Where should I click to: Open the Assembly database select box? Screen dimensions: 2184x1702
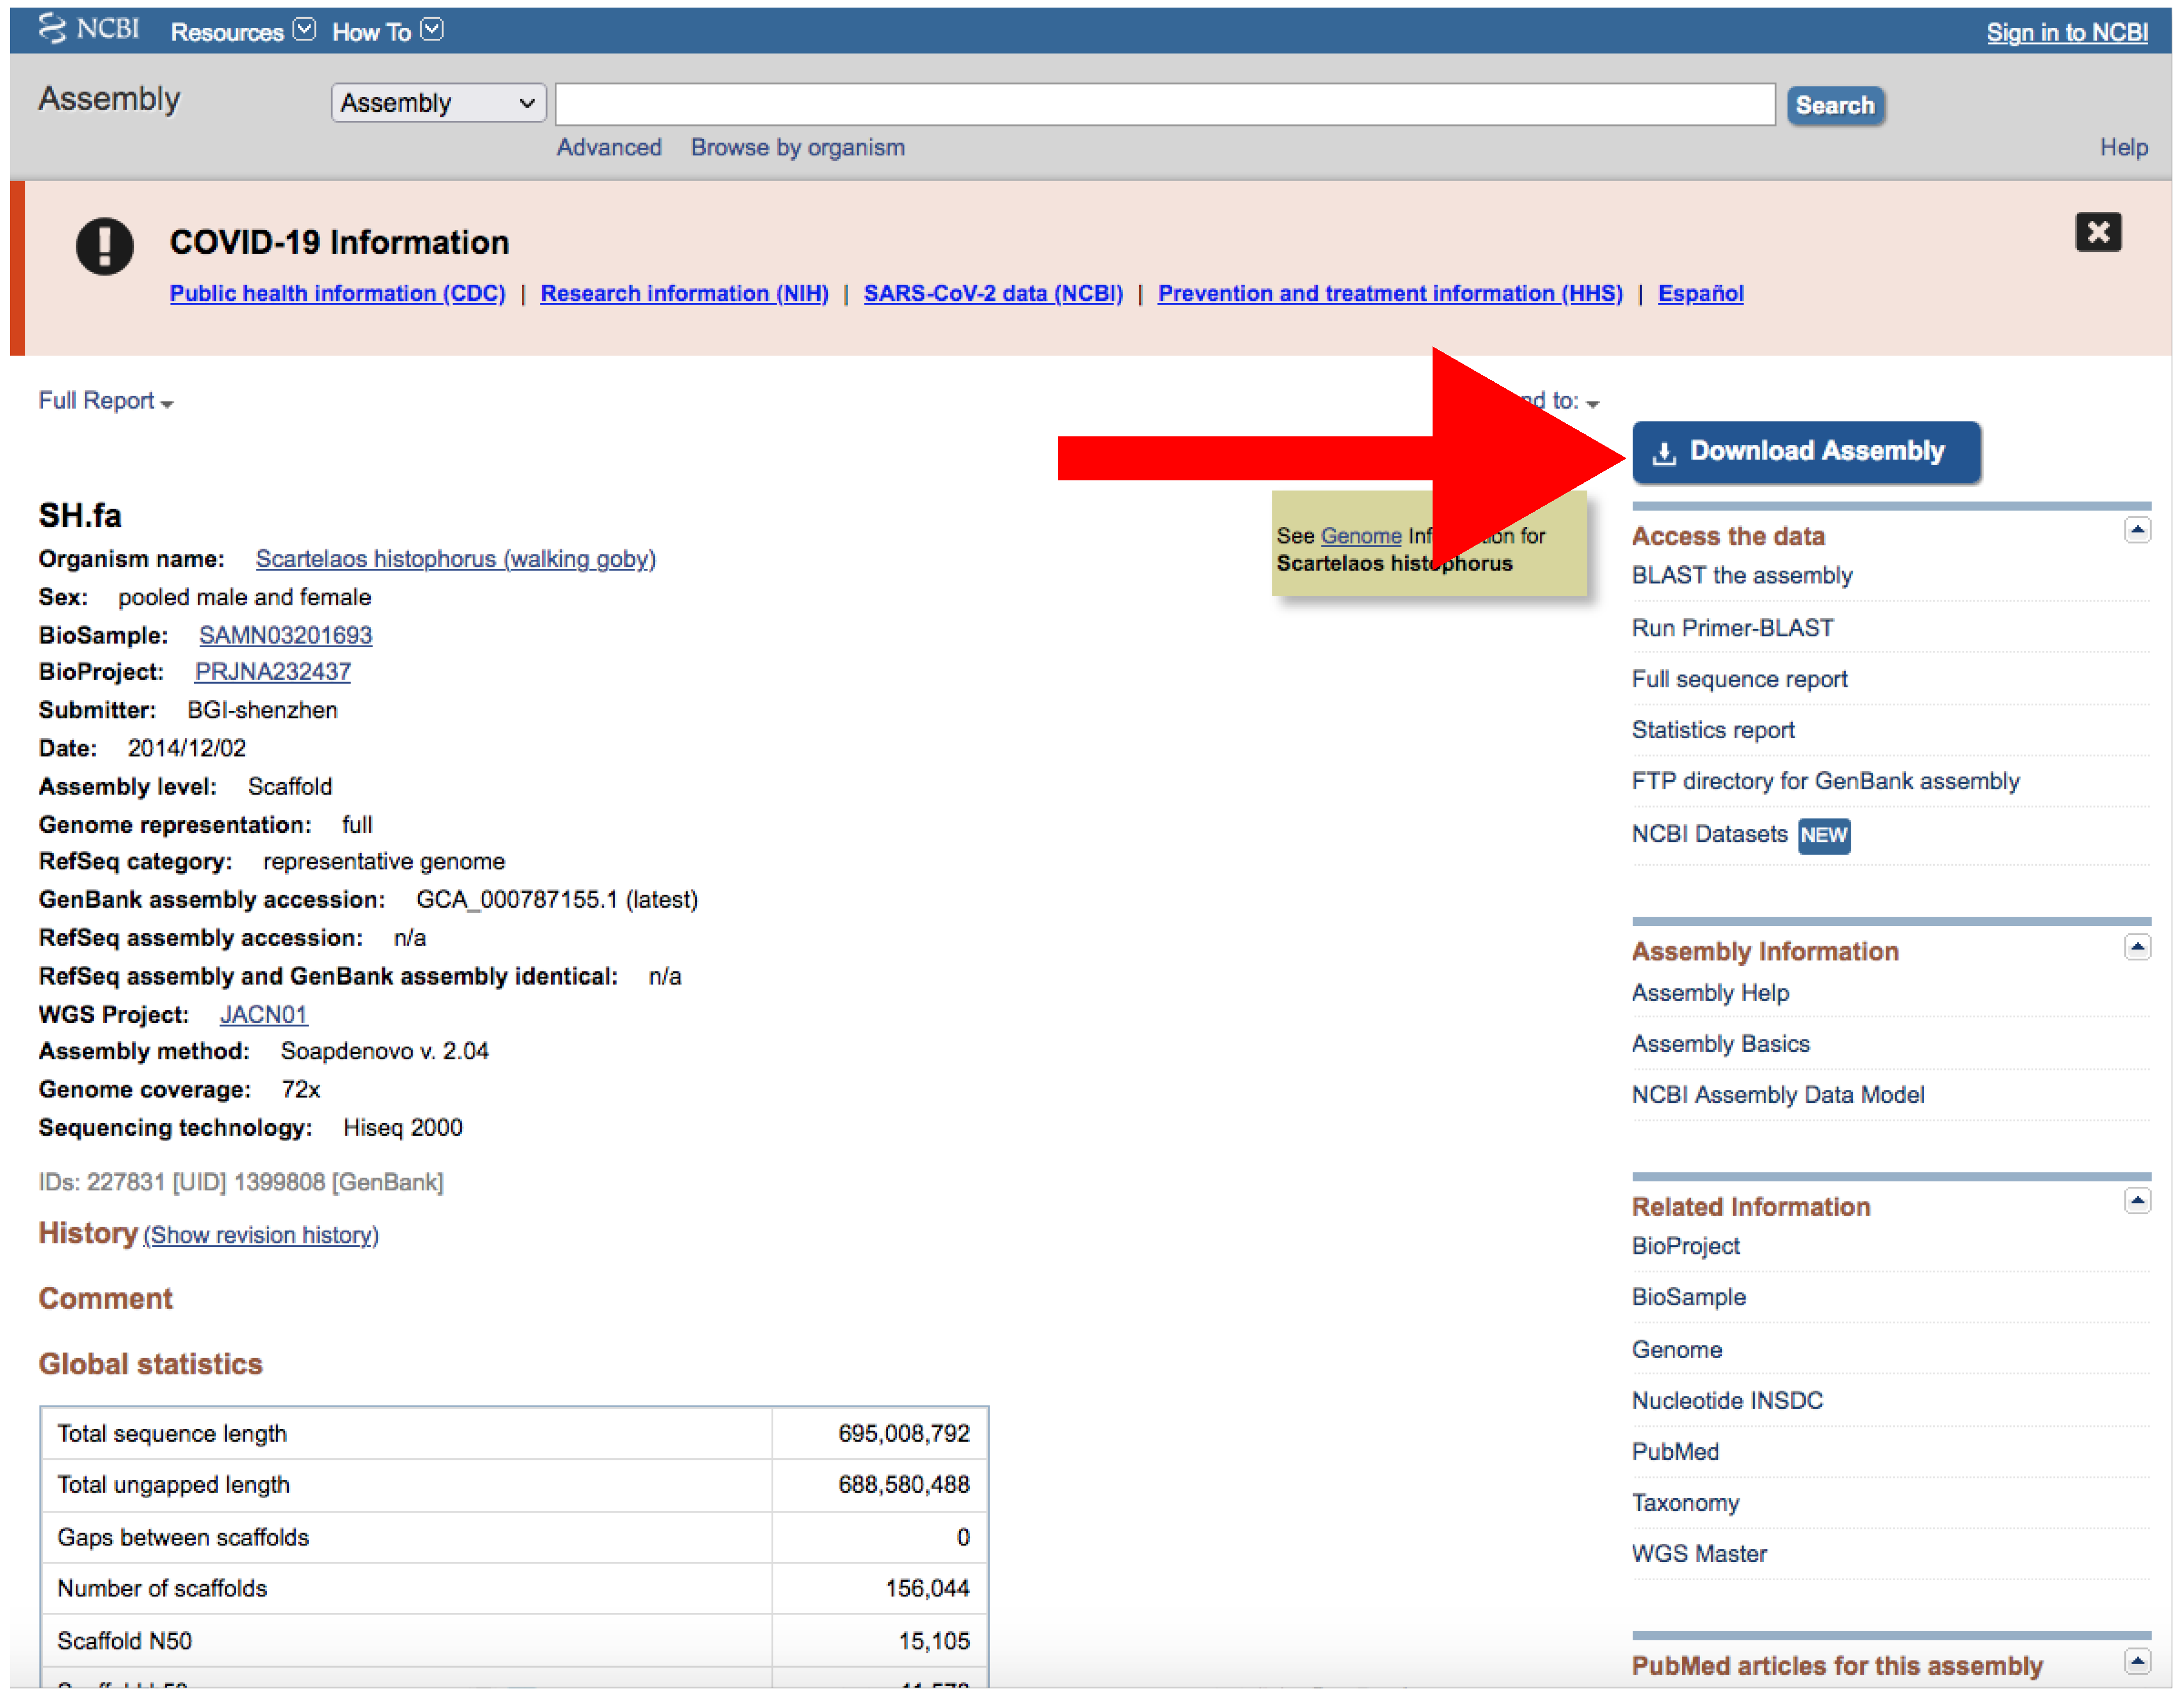(x=438, y=103)
